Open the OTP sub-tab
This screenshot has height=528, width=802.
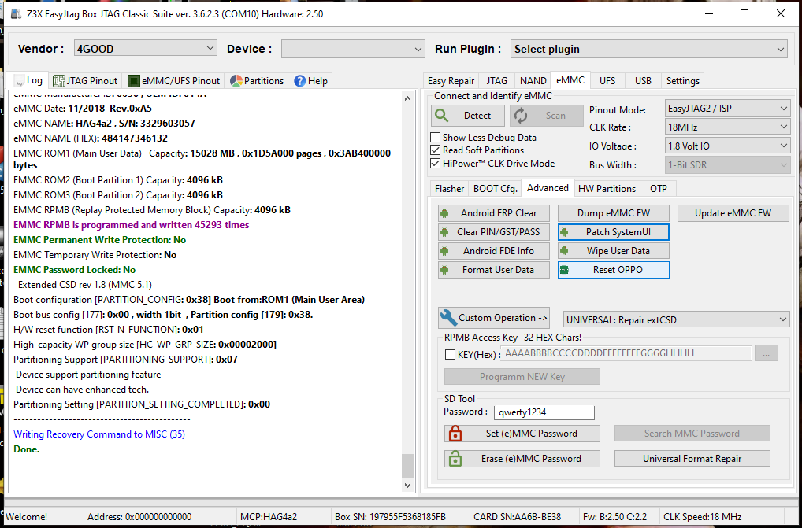tap(659, 188)
